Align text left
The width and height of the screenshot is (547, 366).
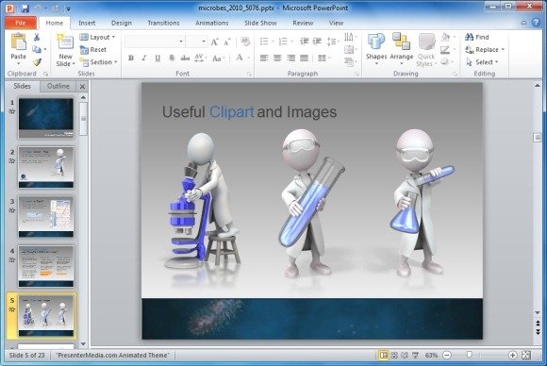point(264,58)
